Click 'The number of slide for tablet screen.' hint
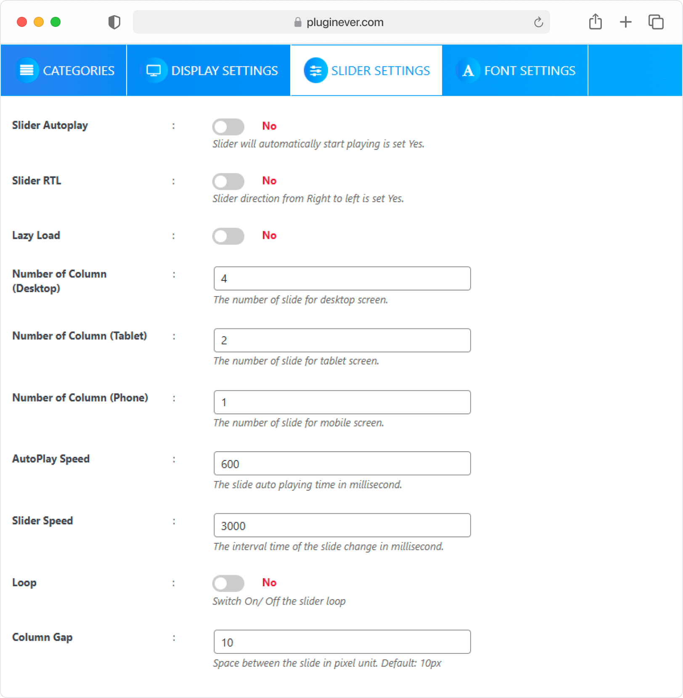 coord(296,361)
